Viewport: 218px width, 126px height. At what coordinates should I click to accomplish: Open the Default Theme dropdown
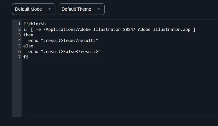pos(82,9)
